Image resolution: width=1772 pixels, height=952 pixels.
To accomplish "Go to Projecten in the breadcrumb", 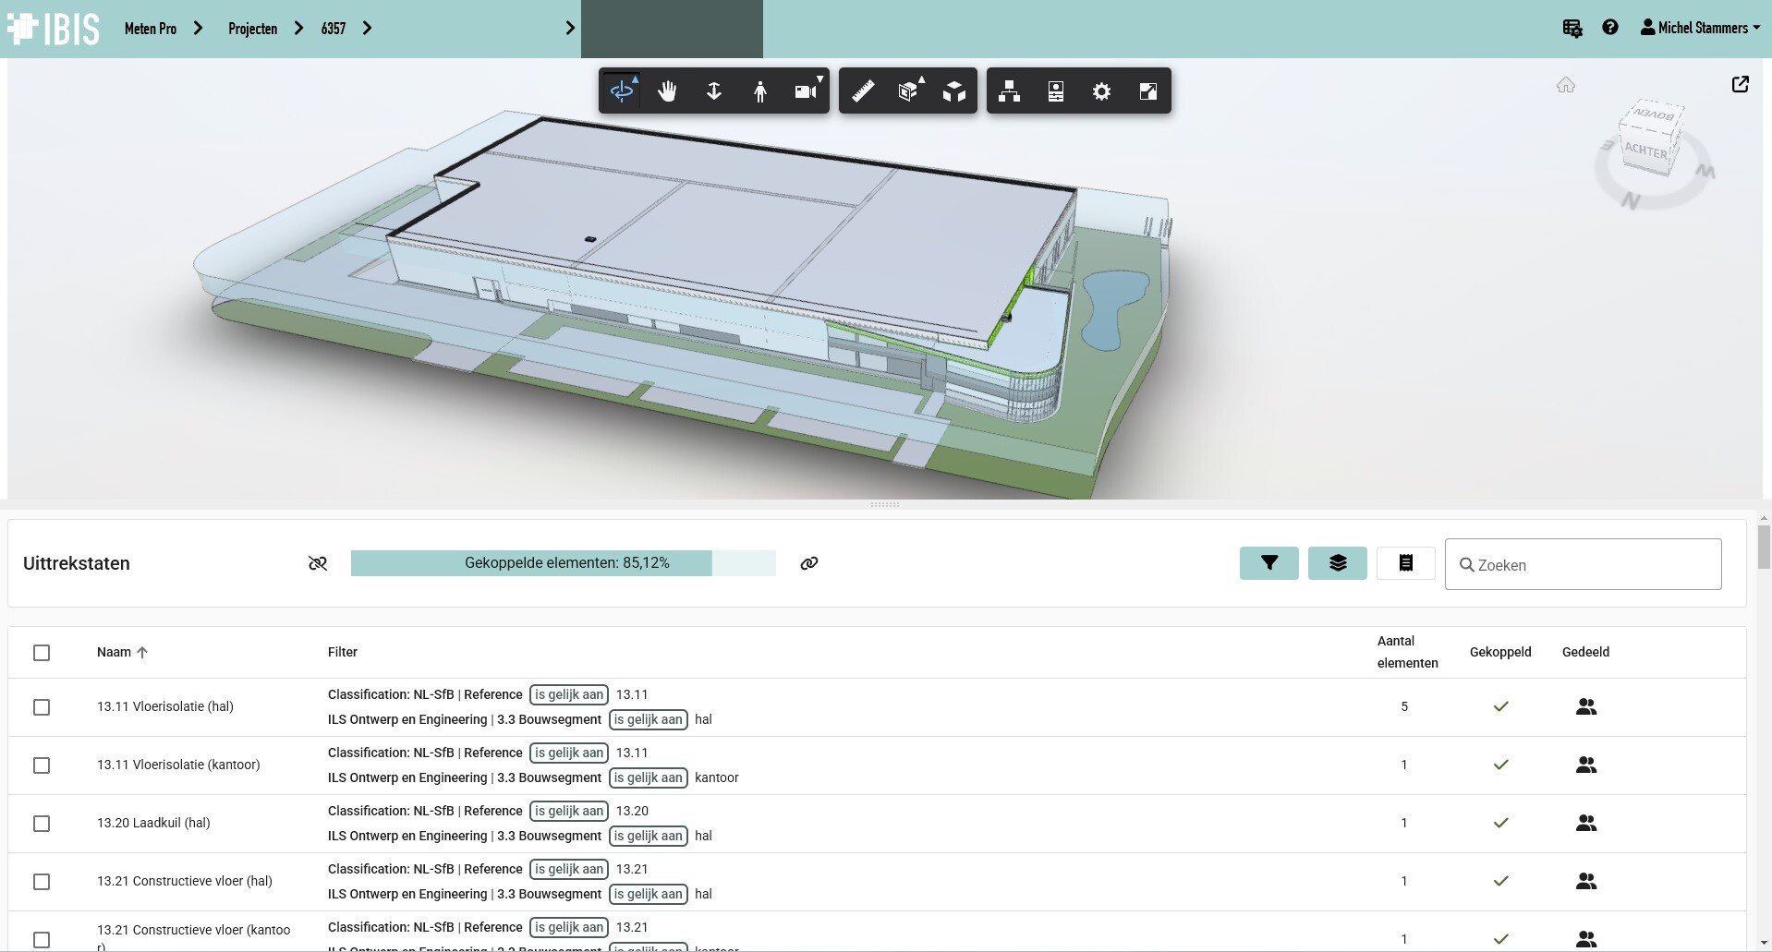I will tap(252, 29).
